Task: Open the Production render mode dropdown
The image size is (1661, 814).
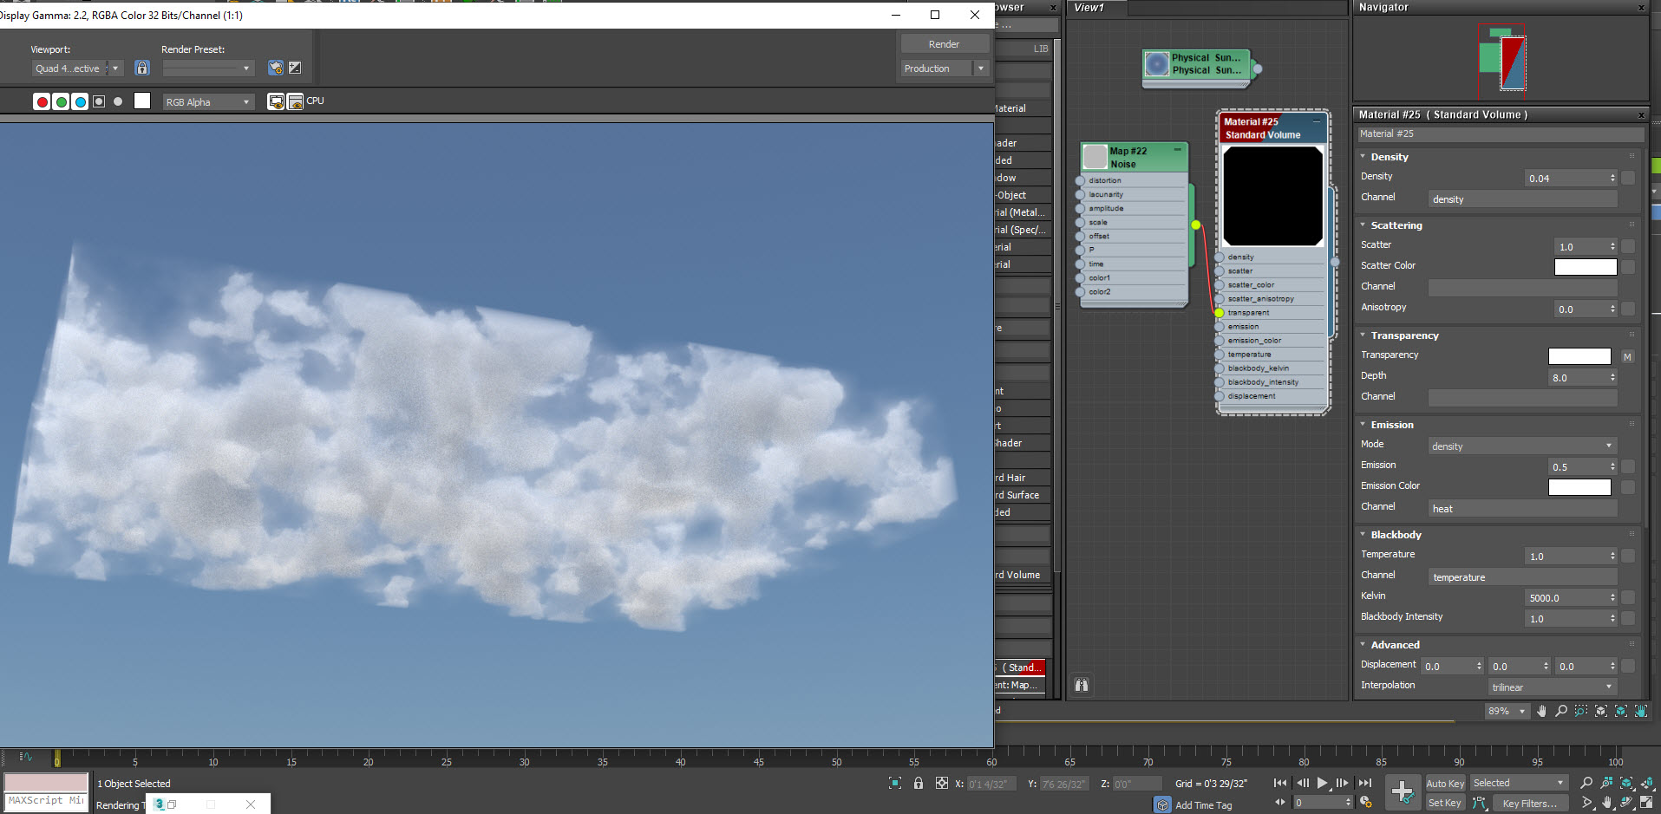Action: tap(945, 68)
